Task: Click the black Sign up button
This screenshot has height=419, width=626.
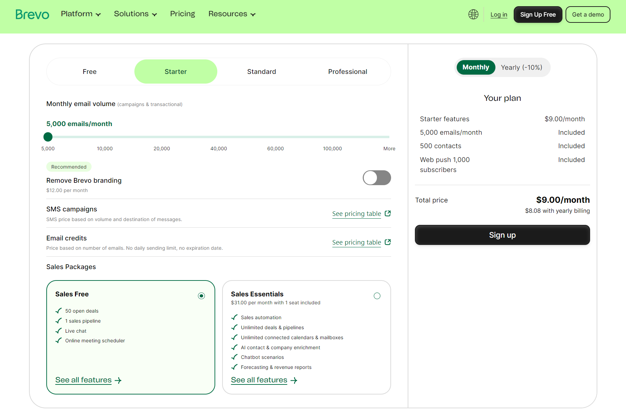Action: [502, 235]
